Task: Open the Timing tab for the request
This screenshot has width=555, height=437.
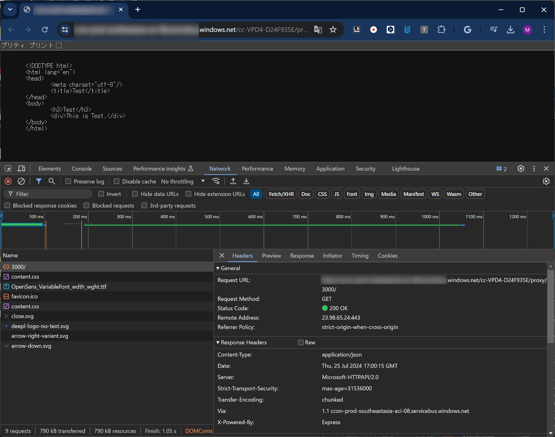Action: (360, 256)
